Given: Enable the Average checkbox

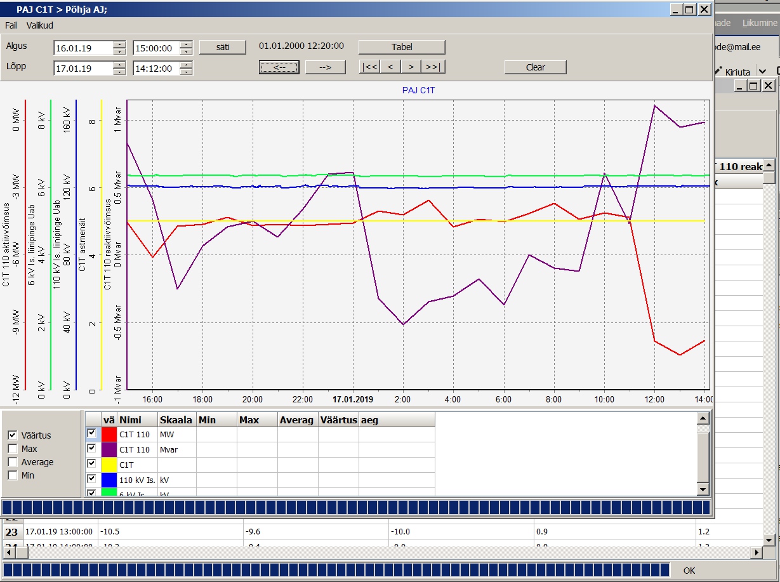Looking at the screenshot, I should (x=12, y=462).
